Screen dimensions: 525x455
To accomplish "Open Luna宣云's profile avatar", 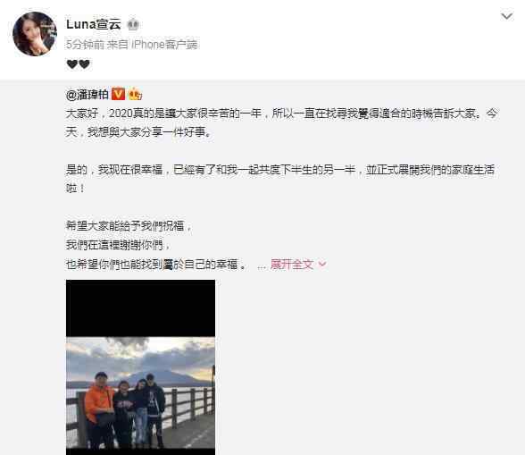I will [35, 34].
